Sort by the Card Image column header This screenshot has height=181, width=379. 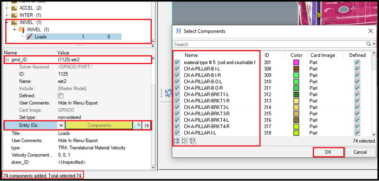[x=323, y=55]
